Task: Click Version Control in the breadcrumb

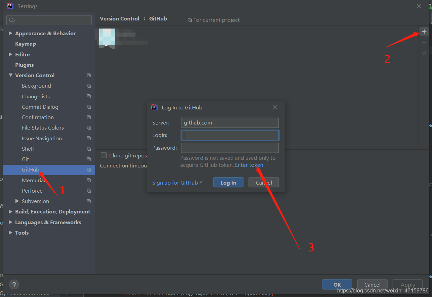Action: click(119, 19)
